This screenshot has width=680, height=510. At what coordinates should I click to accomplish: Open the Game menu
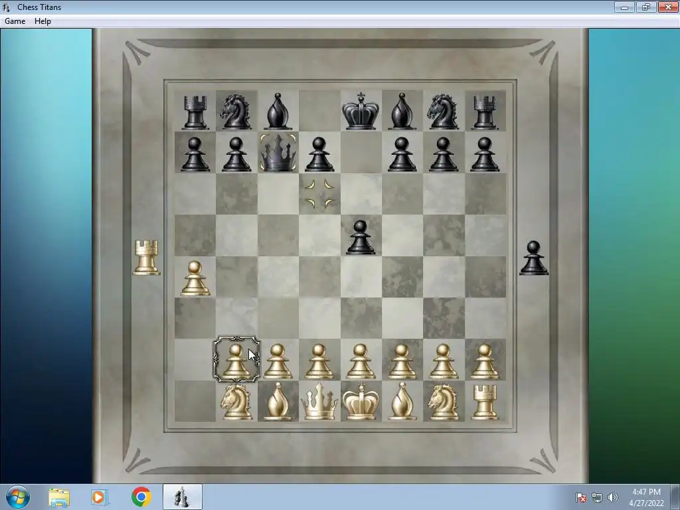click(x=15, y=21)
